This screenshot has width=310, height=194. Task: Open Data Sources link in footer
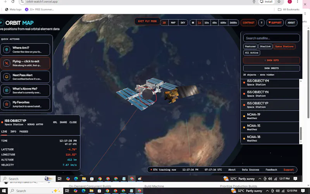pos(250,170)
